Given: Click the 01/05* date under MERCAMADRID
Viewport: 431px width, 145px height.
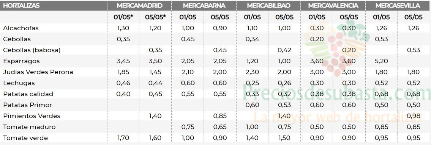Looking at the screenshot, I should 123,17.
